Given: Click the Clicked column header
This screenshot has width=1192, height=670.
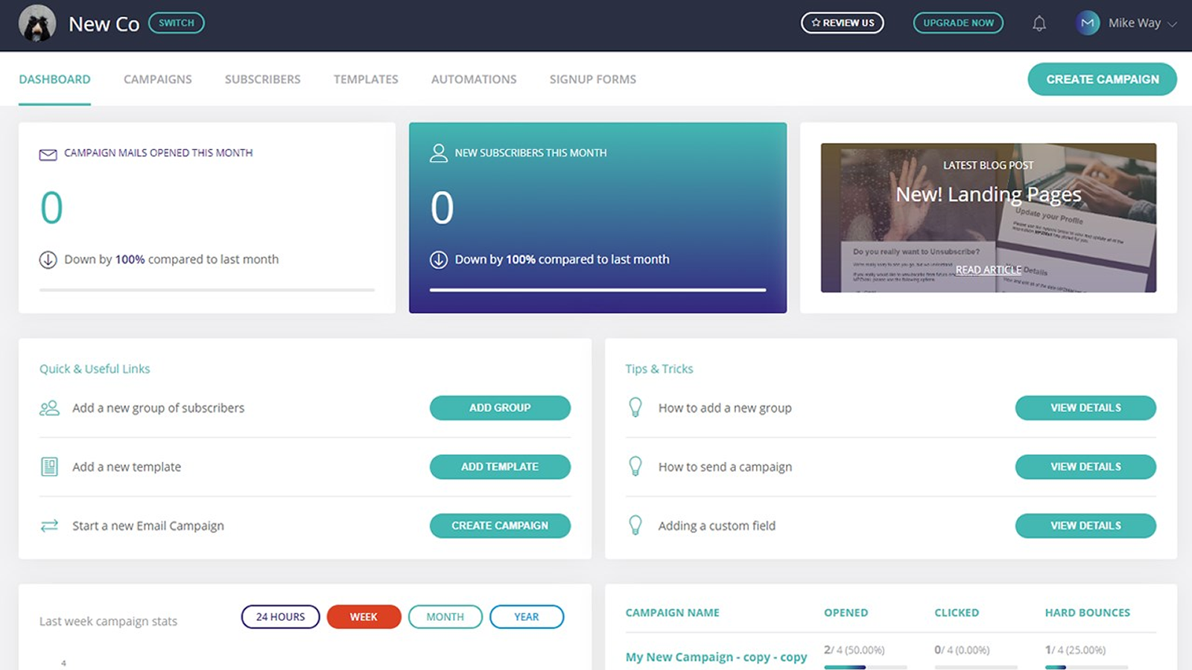Looking at the screenshot, I should (957, 613).
